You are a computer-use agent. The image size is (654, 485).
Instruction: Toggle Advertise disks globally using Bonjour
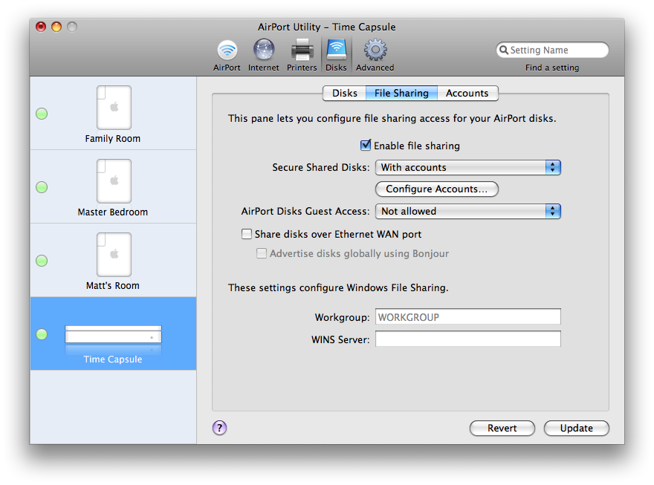261,253
